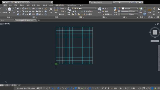This screenshot has height=90, width=160.
Task: Toggle the drawing grid display in status bar
Action: coord(41,88)
